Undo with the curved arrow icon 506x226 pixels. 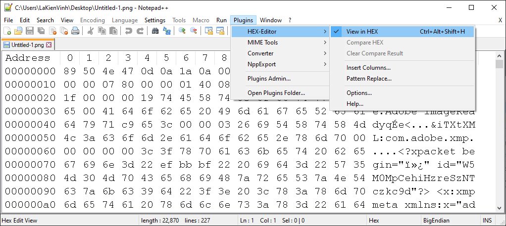click(x=128, y=31)
